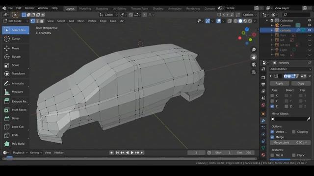
Task: Toggle camera view in viewport
Action: [254, 65]
